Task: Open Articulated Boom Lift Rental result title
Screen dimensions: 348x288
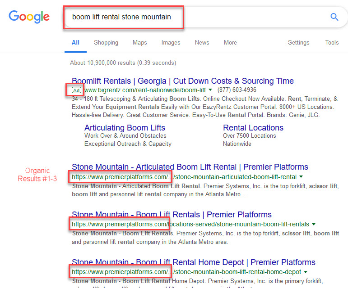Action: [190, 167]
